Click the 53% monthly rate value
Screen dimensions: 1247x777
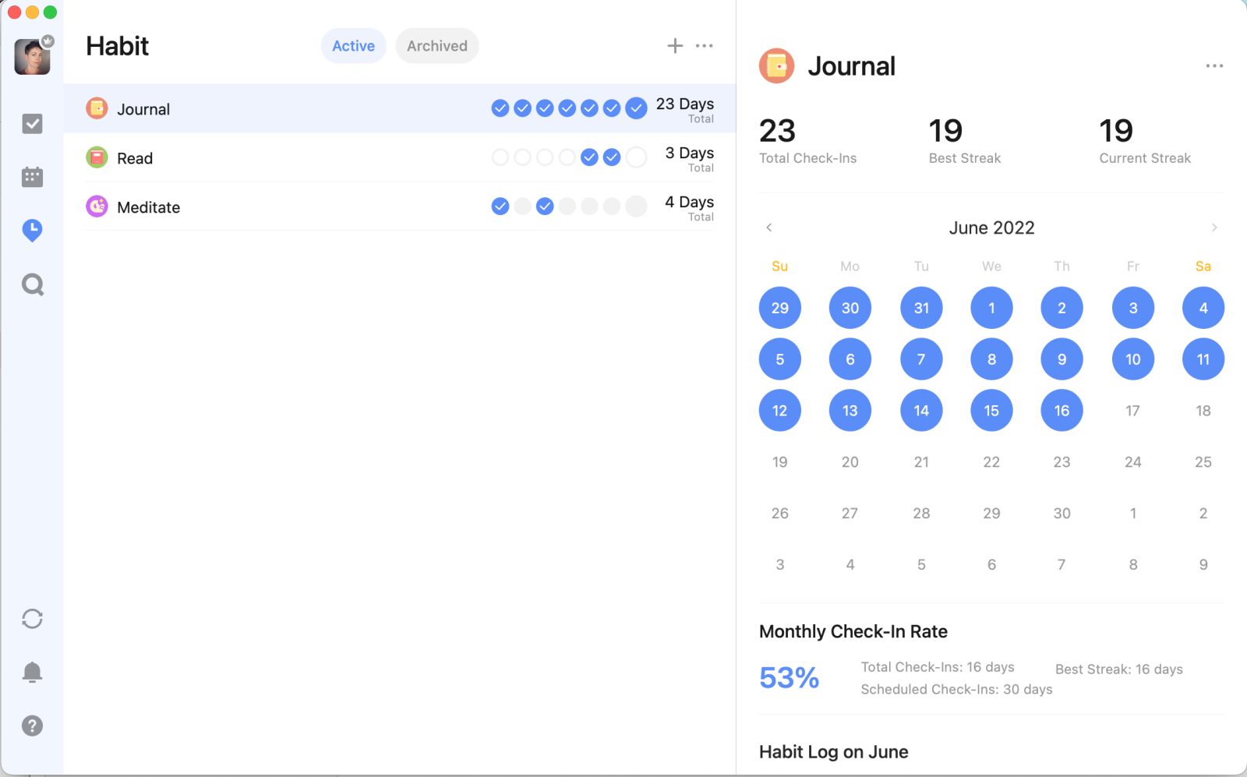(789, 678)
